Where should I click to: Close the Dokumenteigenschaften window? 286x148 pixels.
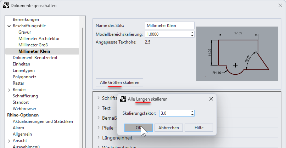(280, 5)
